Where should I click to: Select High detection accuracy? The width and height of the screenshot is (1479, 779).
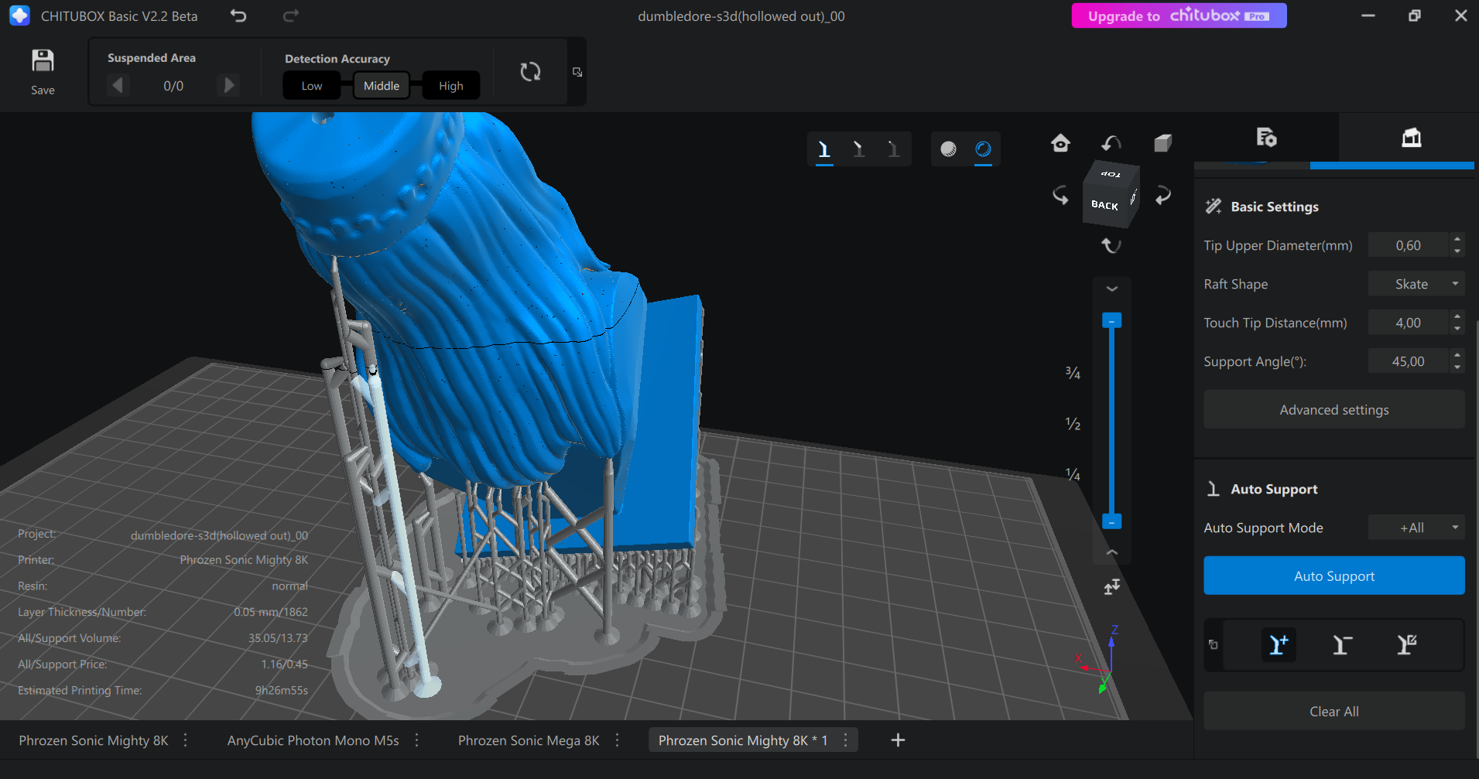pyautogui.click(x=451, y=86)
